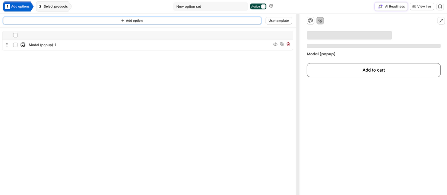Screen dimensions: 447x195
Task: Tick the checkbox for Modal (popup)-1
Action: click(15, 45)
